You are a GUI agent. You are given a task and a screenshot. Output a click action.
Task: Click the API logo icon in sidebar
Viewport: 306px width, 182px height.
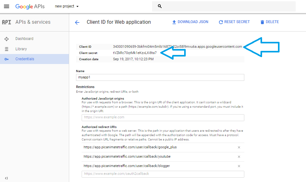7,22
